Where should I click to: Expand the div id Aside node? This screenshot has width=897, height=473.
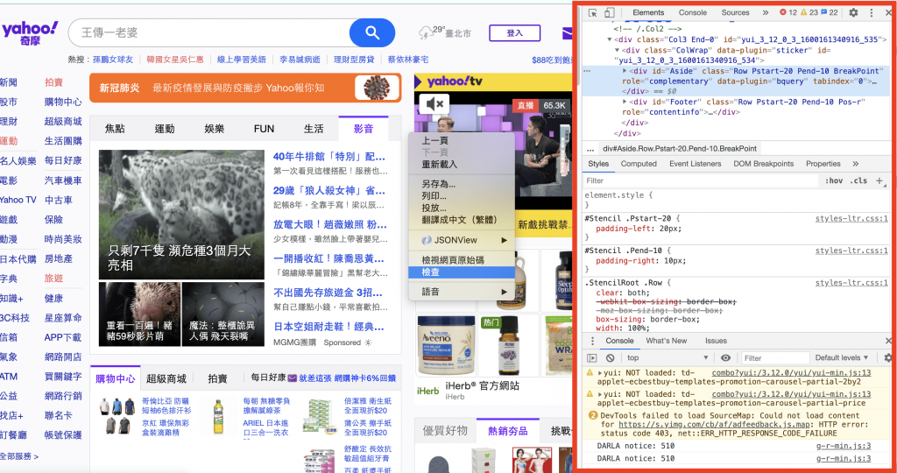625,71
